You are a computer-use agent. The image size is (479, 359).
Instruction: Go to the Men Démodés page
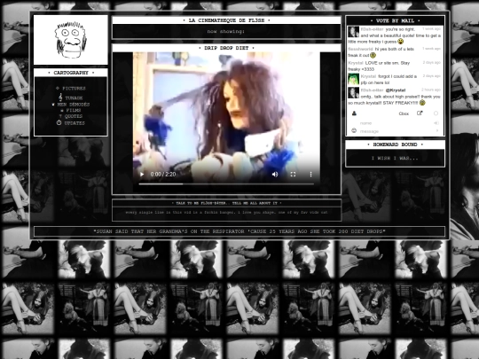74,105
